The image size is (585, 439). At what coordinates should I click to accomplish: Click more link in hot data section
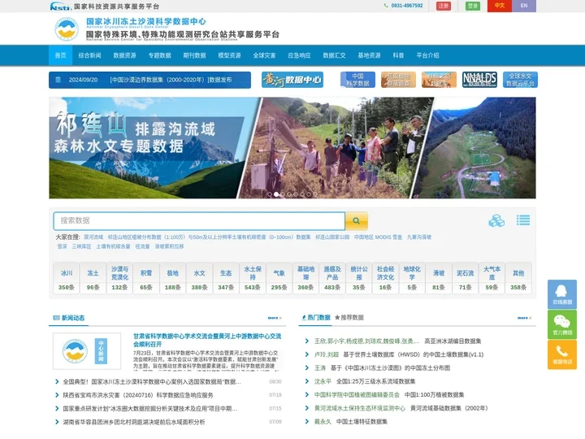coord(524,318)
